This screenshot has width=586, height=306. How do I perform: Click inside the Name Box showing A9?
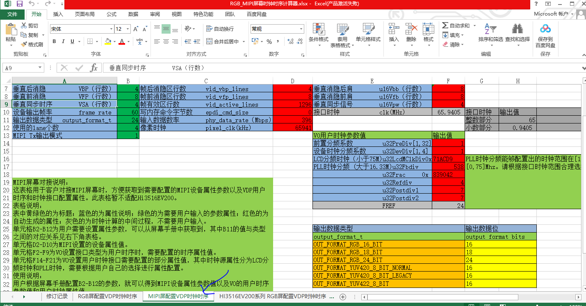16,67
